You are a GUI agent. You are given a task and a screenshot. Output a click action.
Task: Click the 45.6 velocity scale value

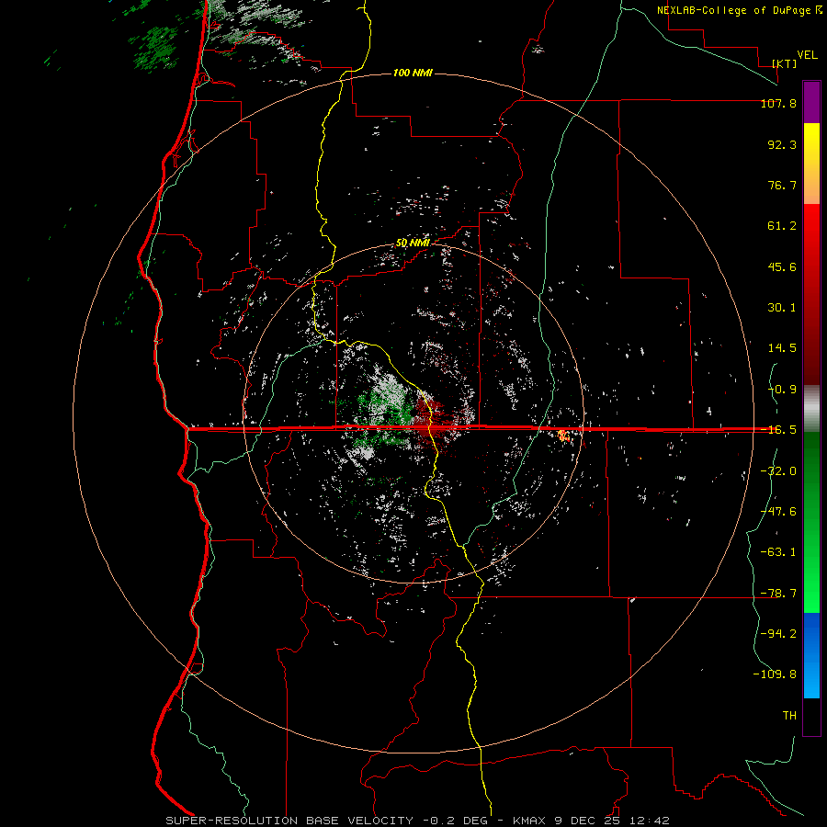tap(782, 266)
